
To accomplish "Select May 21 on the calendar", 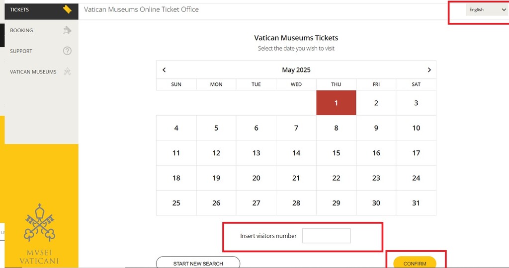I will (296, 178).
